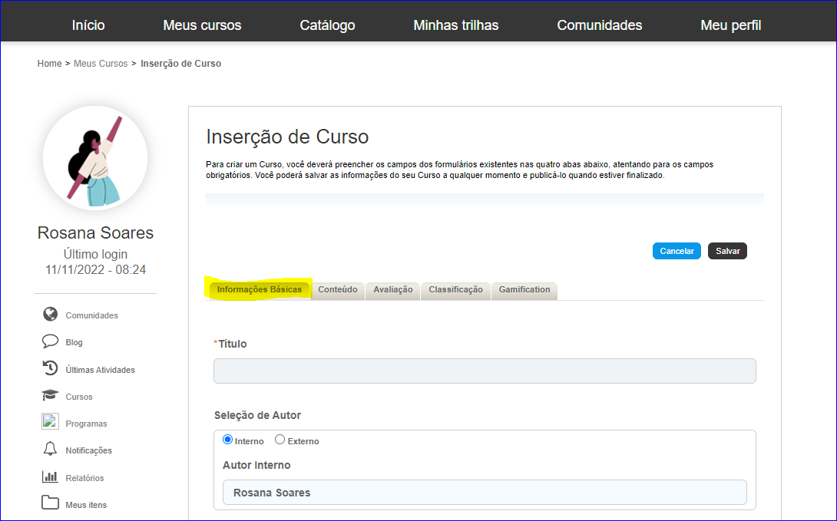Switch to the Conteúdo tab
The width and height of the screenshot is (837, 521).
coord(337,290)
